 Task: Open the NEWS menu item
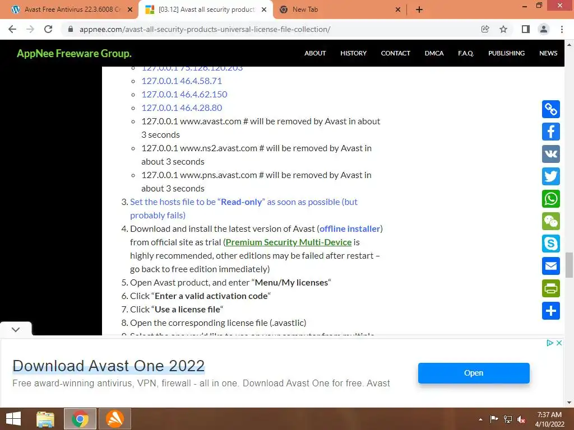pyautogui.click(x=548, y=53)
